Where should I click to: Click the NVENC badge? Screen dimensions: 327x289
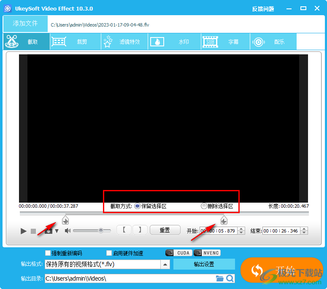coord(207,253)
